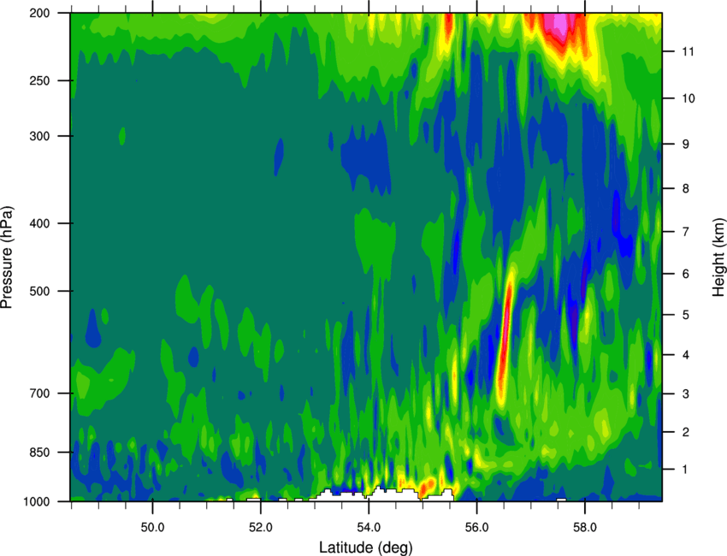The image size is (727, 556).
Task: Click the 'Latitude (deg)' axis title
Action: click(x=366, y=547)
